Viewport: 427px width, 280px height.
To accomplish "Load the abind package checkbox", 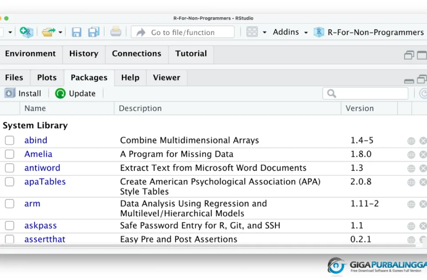I will pyautogui.click(x=9, y=140).
